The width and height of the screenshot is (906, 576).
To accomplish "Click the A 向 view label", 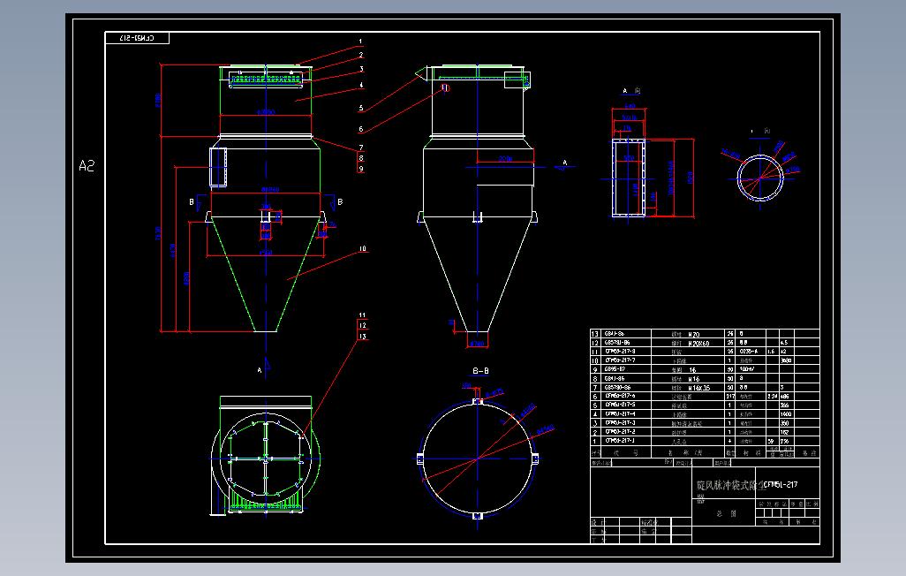I will 631,91.
